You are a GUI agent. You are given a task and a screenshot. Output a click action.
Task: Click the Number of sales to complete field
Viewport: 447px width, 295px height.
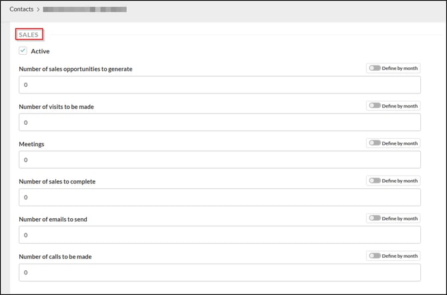click(x=220, y=197)
